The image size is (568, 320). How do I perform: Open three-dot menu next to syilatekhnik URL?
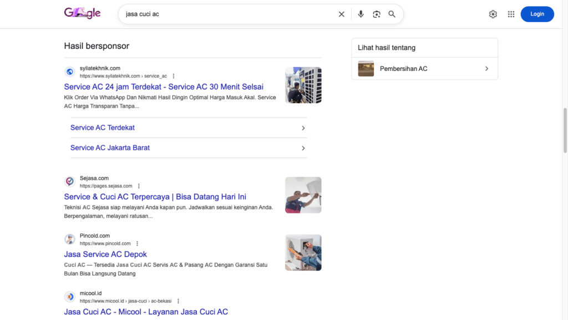tap(174, 76)
